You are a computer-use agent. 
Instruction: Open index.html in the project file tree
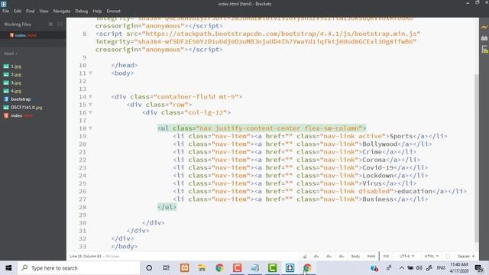(21, 115)
